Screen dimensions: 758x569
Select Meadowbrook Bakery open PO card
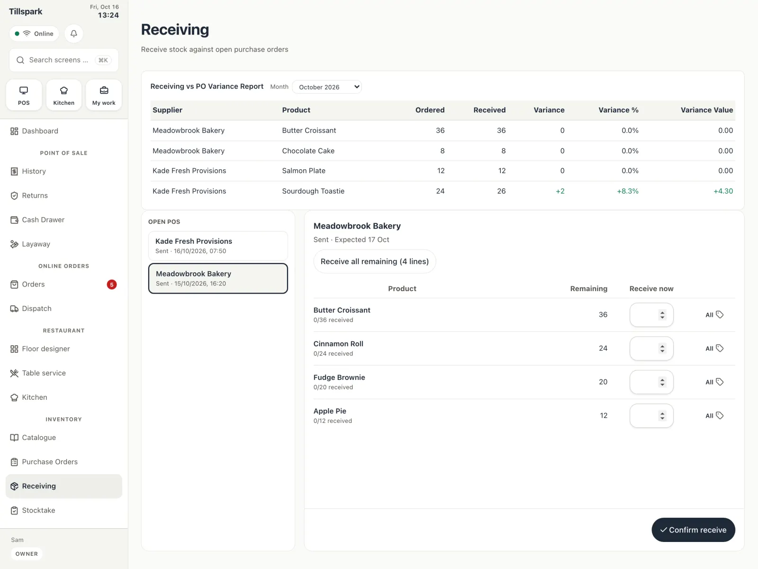click(218, 278)
